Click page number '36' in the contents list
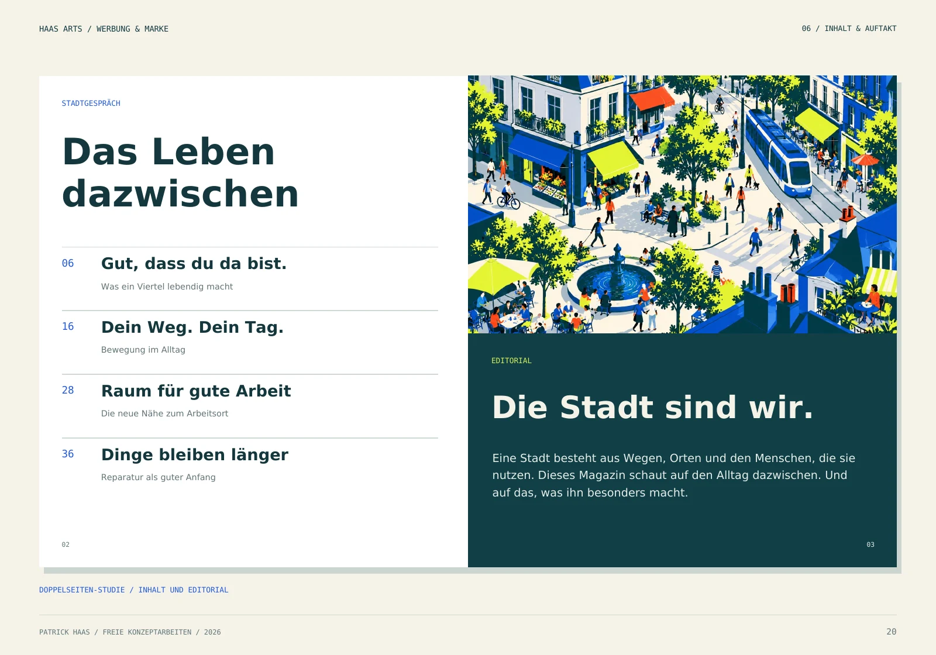This screenshot has height=655, width=936. coord(68,454)
